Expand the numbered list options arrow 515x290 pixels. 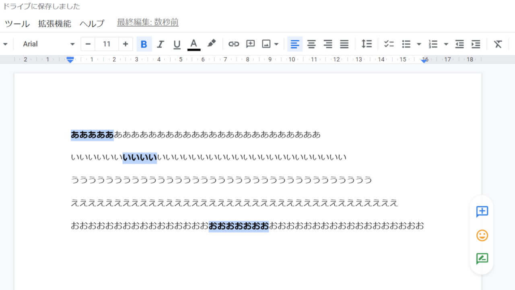click(x=446, y=44)
